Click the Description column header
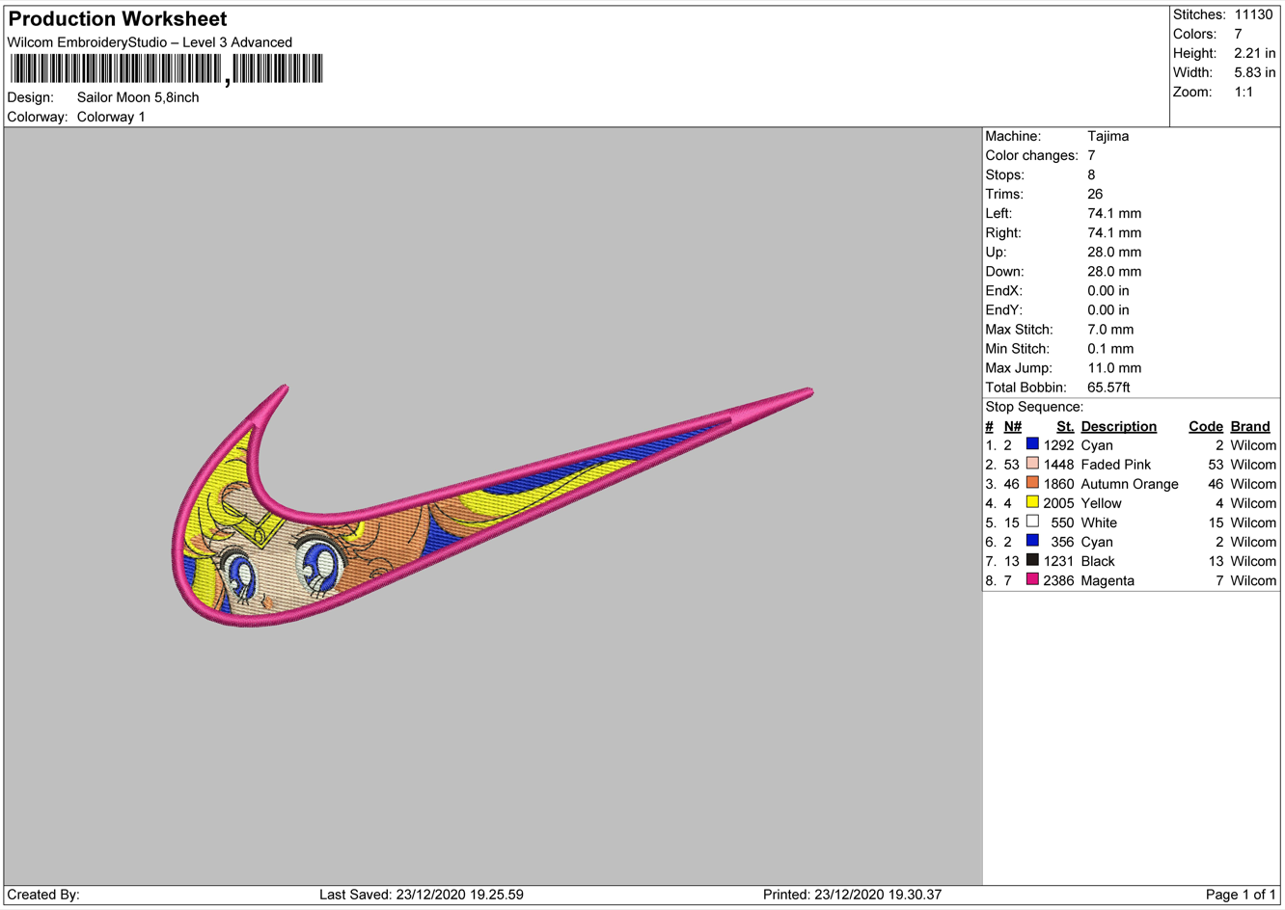 (1118, 426)
